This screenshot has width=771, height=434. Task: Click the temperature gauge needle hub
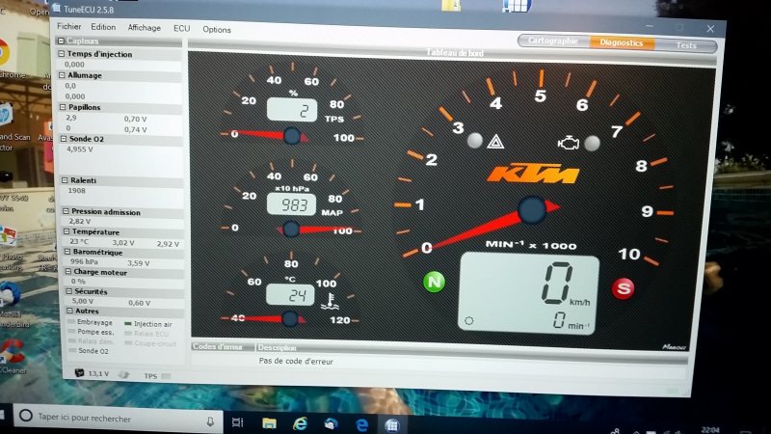[x=290, y=319]
